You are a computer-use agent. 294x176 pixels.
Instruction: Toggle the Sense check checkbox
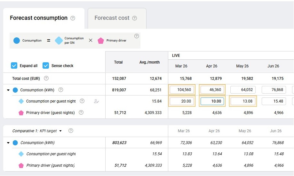click(x=46, y=65)
